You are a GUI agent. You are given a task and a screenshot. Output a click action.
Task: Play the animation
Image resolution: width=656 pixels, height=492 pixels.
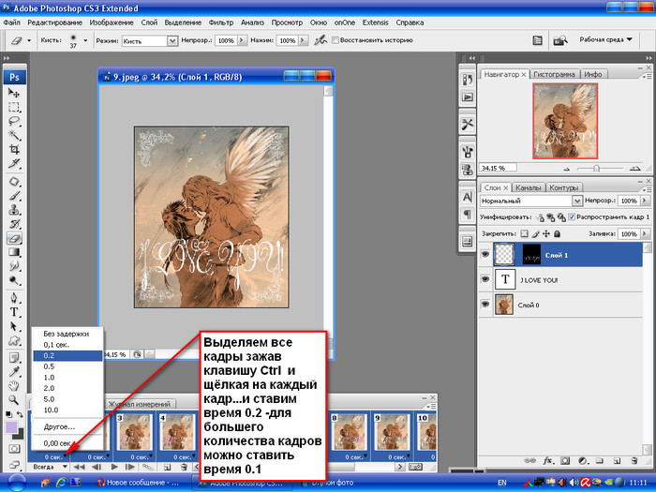click(114, 467)
